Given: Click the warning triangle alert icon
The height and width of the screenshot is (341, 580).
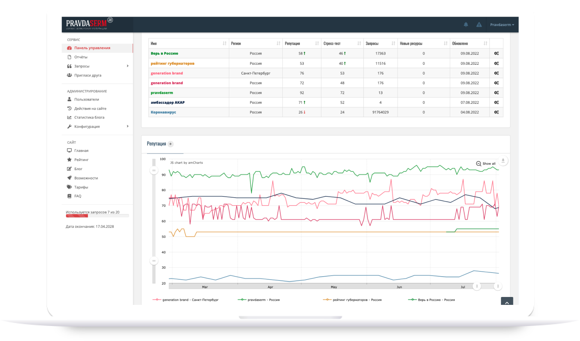Looking at the screenshot, I should 479,24.
